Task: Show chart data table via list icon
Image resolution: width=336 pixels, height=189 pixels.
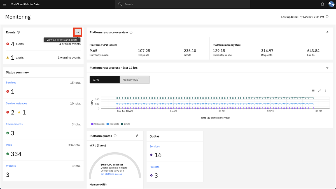Action: pos(313,91)
